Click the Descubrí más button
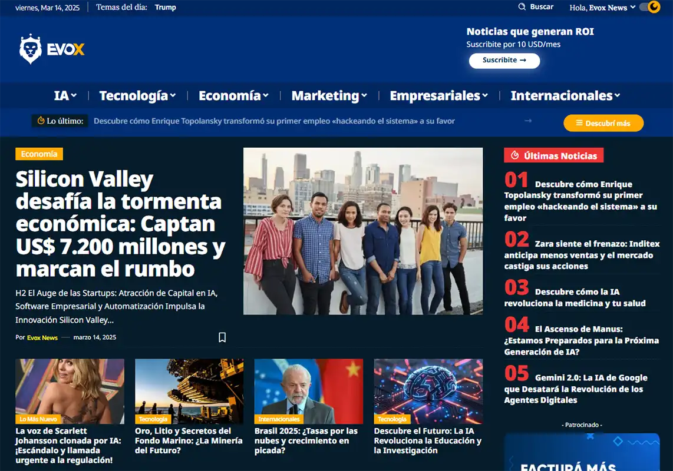 pos(603,123)
